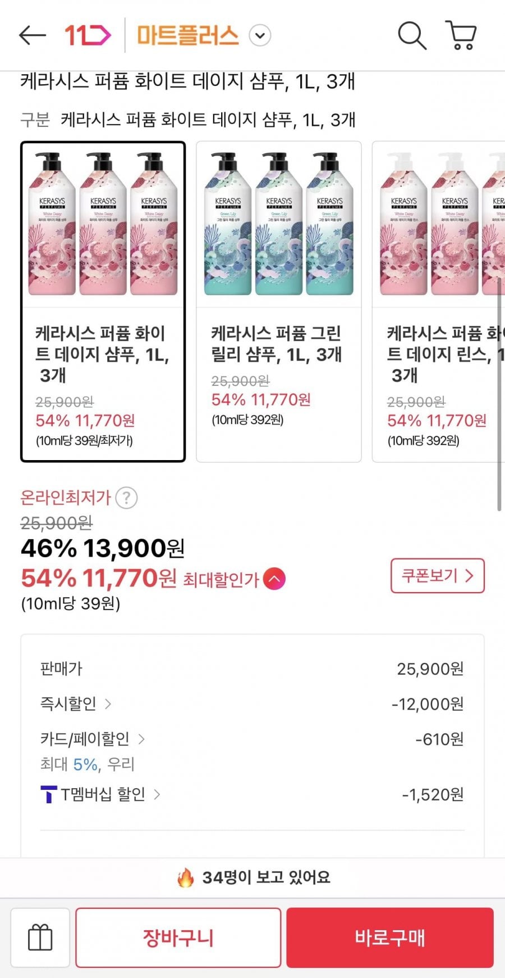Tap the gift icon button
Screen dimensions: 505x978
pos(40,938)
